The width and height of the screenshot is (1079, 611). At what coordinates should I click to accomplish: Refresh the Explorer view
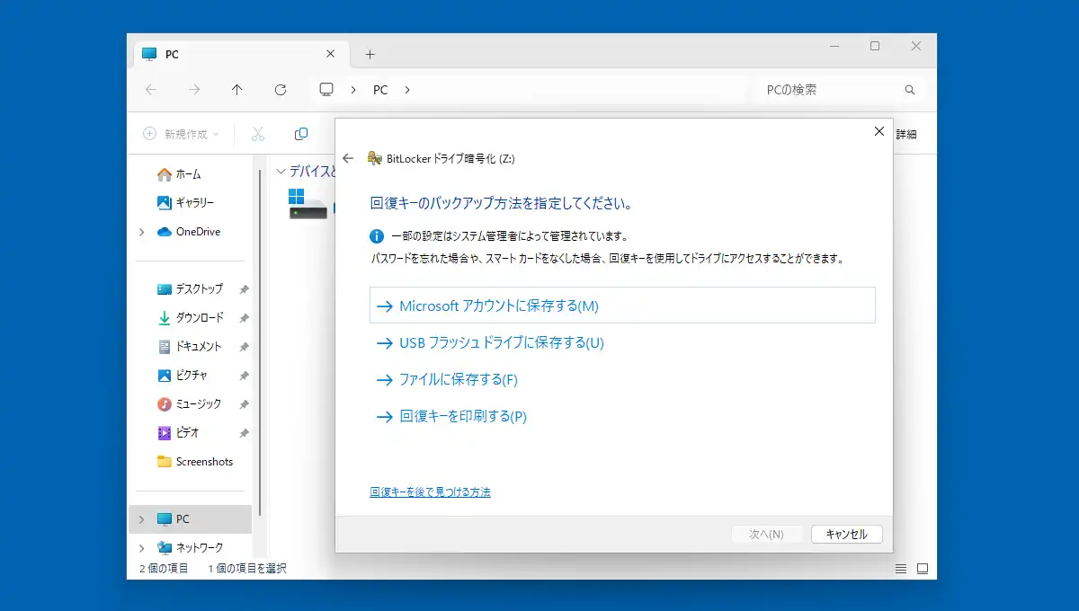(280, 90)
